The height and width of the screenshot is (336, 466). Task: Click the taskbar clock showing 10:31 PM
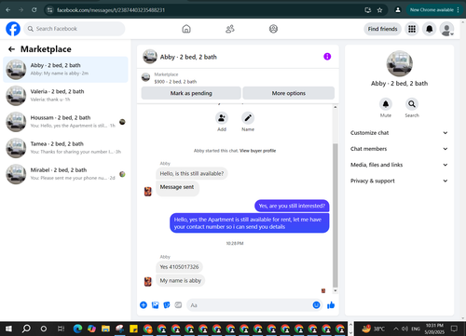click(434, 329)
